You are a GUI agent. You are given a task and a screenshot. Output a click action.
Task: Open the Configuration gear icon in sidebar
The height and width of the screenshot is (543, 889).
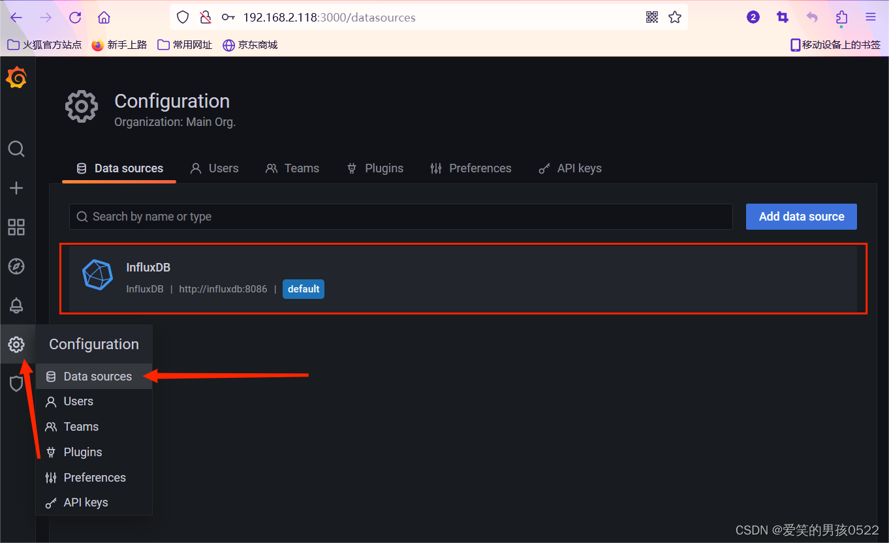point(16,345)
